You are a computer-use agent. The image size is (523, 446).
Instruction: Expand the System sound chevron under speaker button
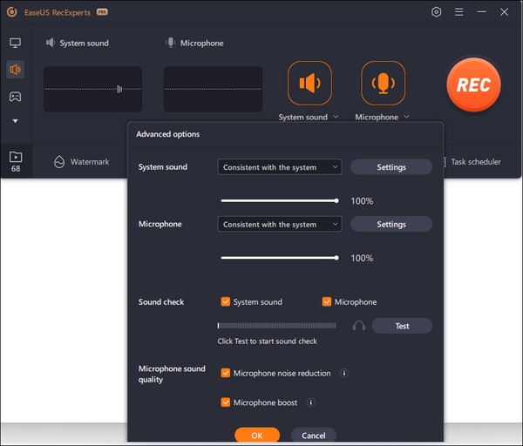[x=336, y=117]
